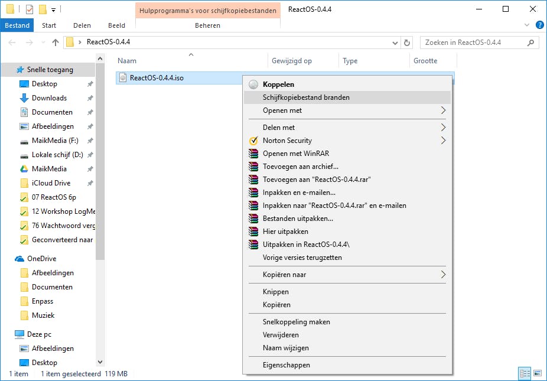Image resolution: width=547 pixels, height=381 pixels.
Task: Switch to details view icon
Action: tap(524, 373)
